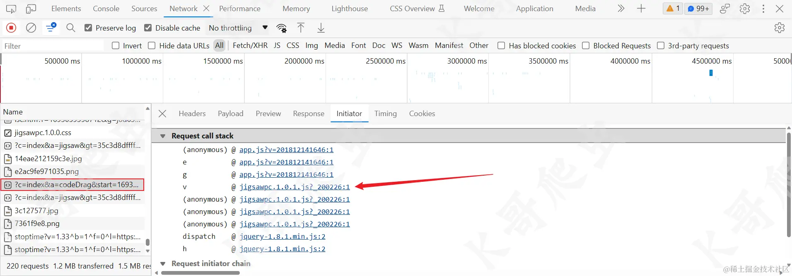Open the feedback people icon

tap(725, 9)
